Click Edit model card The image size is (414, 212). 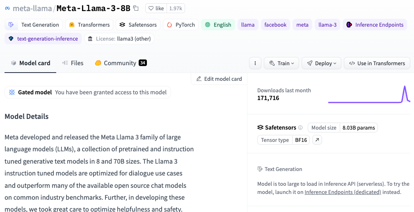[219, 79]
